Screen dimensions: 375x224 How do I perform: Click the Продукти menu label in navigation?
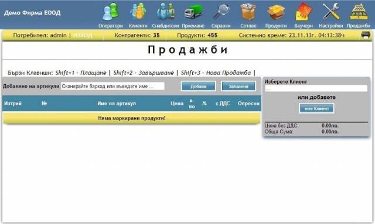(x=276, y=26)
